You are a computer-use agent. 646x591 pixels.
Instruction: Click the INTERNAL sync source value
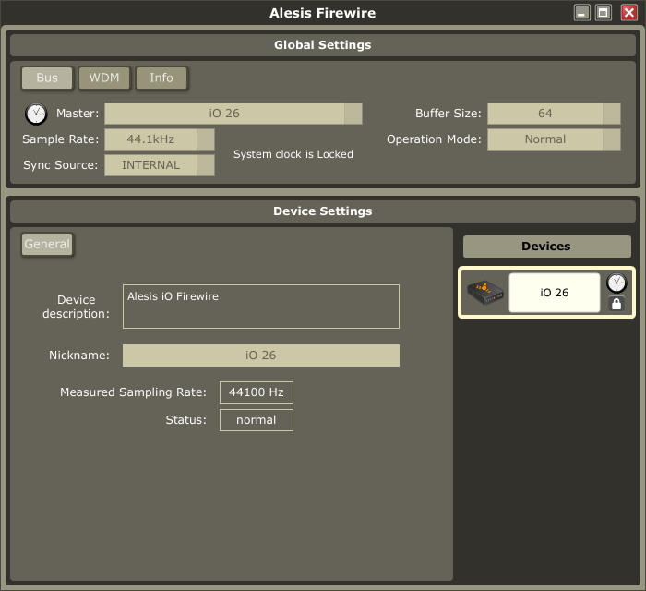(x=150, y=165)
